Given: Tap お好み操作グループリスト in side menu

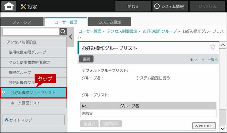Looking at the screenshot, I should coord(34,93).
